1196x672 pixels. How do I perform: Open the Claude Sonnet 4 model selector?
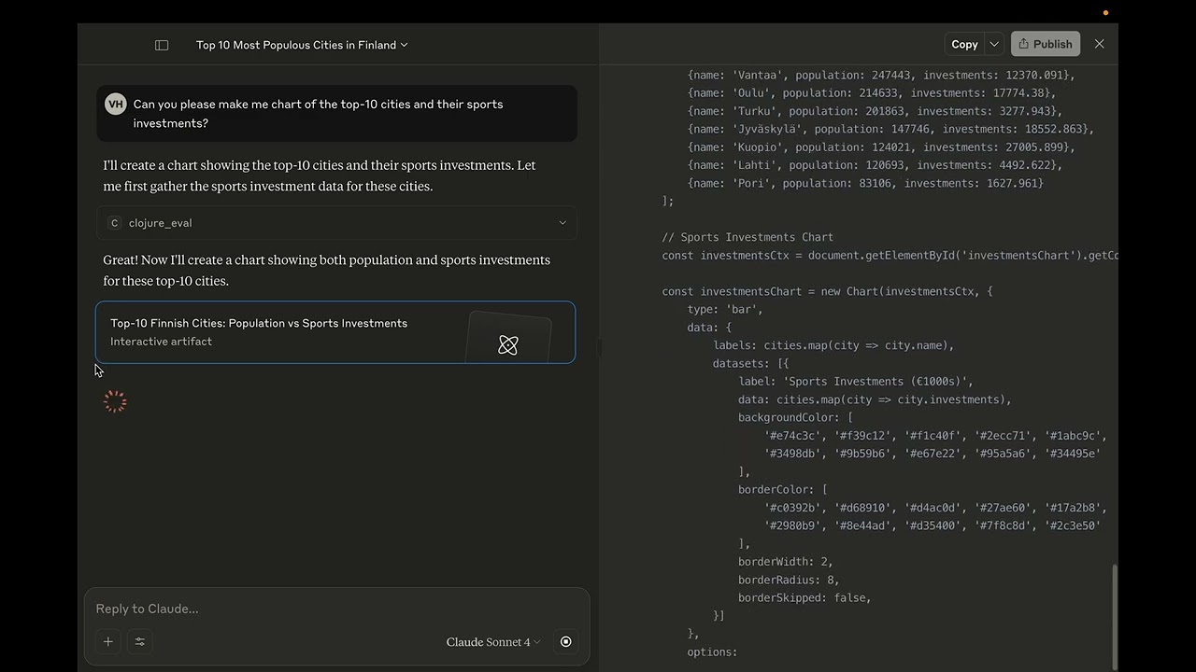[x=493, y=642]
